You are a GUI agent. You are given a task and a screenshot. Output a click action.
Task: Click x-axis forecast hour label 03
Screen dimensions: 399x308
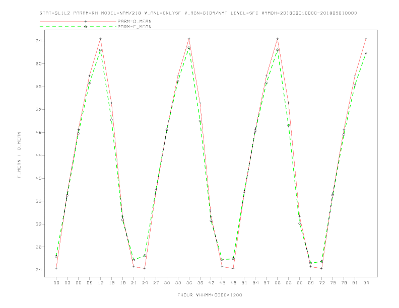67,283
